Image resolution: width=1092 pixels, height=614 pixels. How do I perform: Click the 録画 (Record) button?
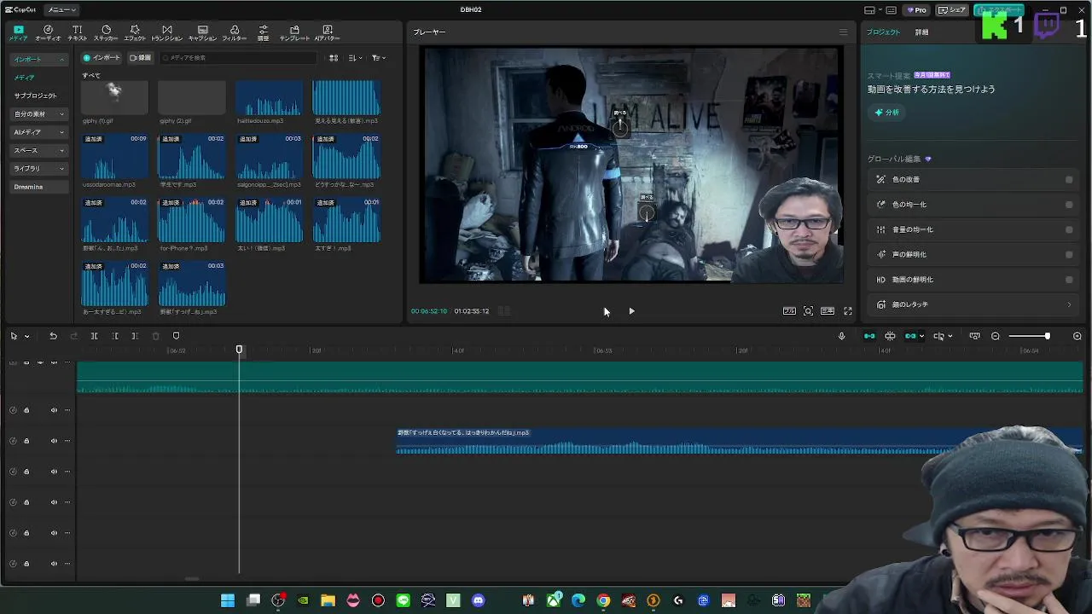tap(141, 58)
